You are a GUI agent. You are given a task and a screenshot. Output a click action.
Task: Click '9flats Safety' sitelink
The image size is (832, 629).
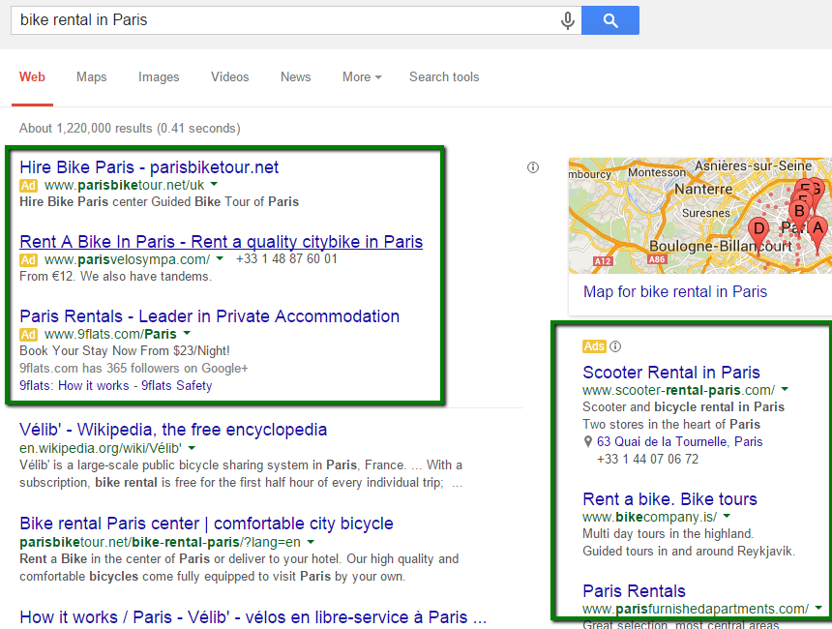(177, 386)
